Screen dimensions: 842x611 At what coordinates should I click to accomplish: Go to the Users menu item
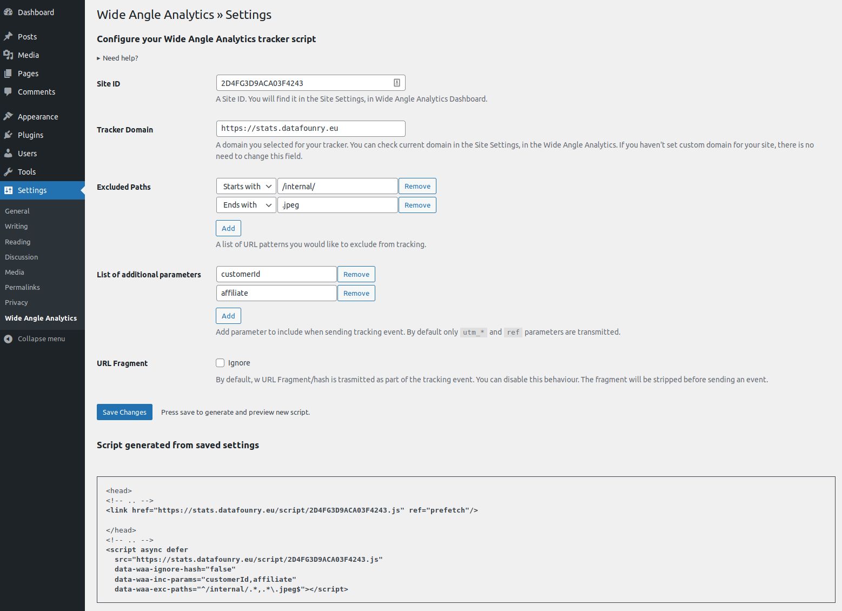coord(27,154)
